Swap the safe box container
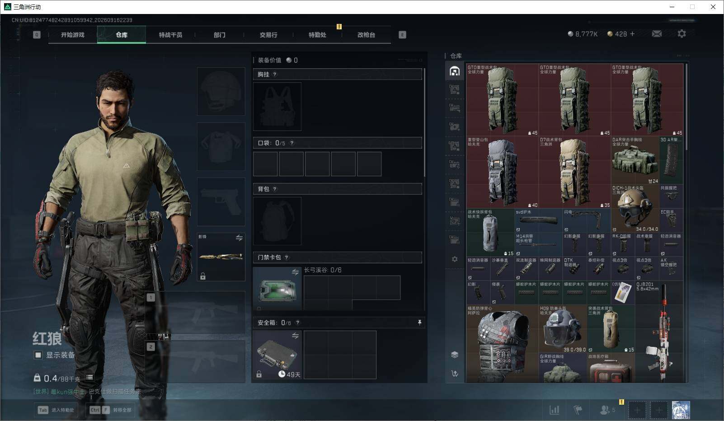Screen dimensions: 724x421 point(295,336)
